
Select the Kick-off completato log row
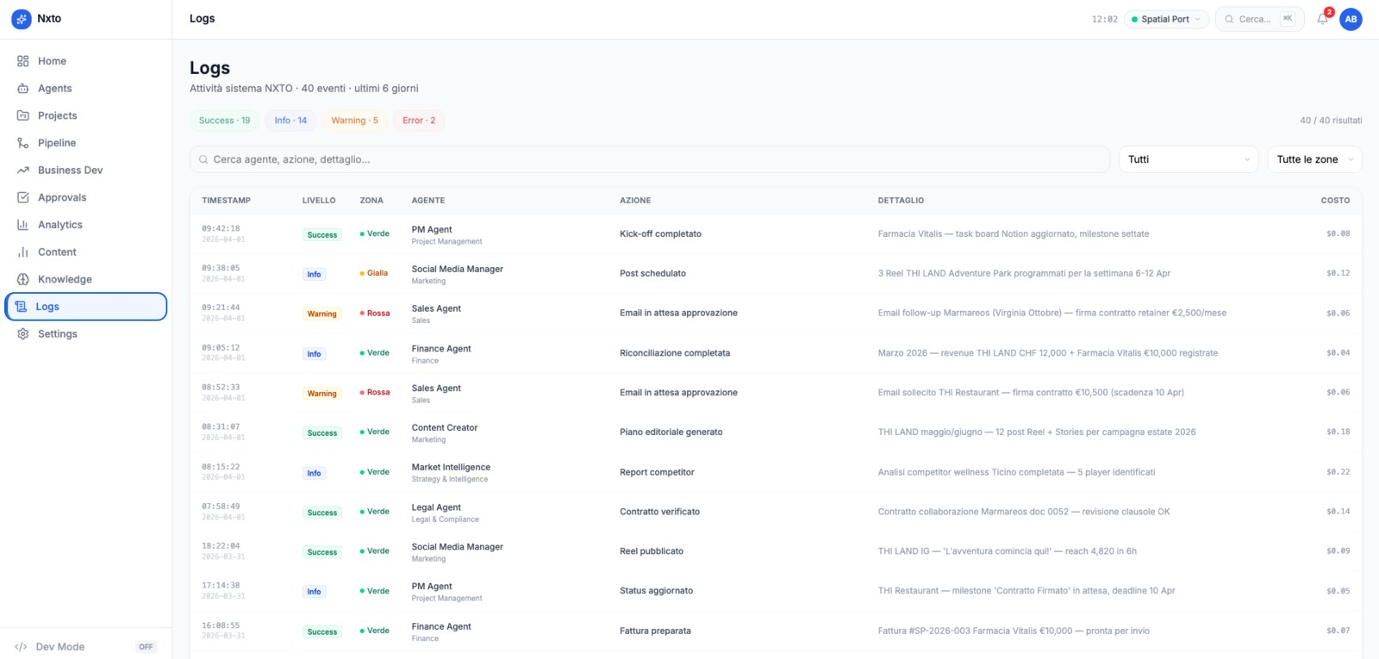click(776, 234)
